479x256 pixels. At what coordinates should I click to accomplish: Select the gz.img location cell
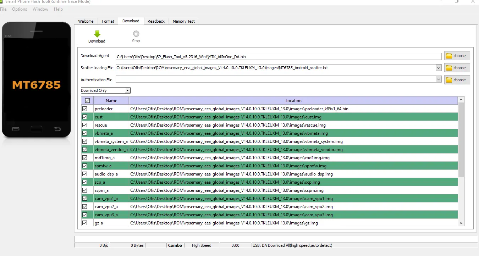click(293, 223)
